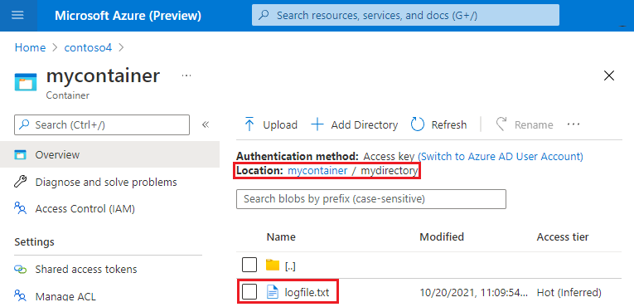634x307 pixels.
Task: Click the Rename toolbar label
Action: 534,124
